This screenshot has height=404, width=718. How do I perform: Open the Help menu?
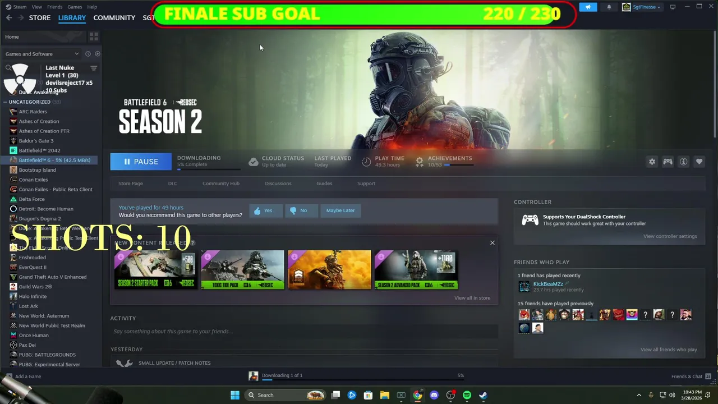(x=92, y=7)
